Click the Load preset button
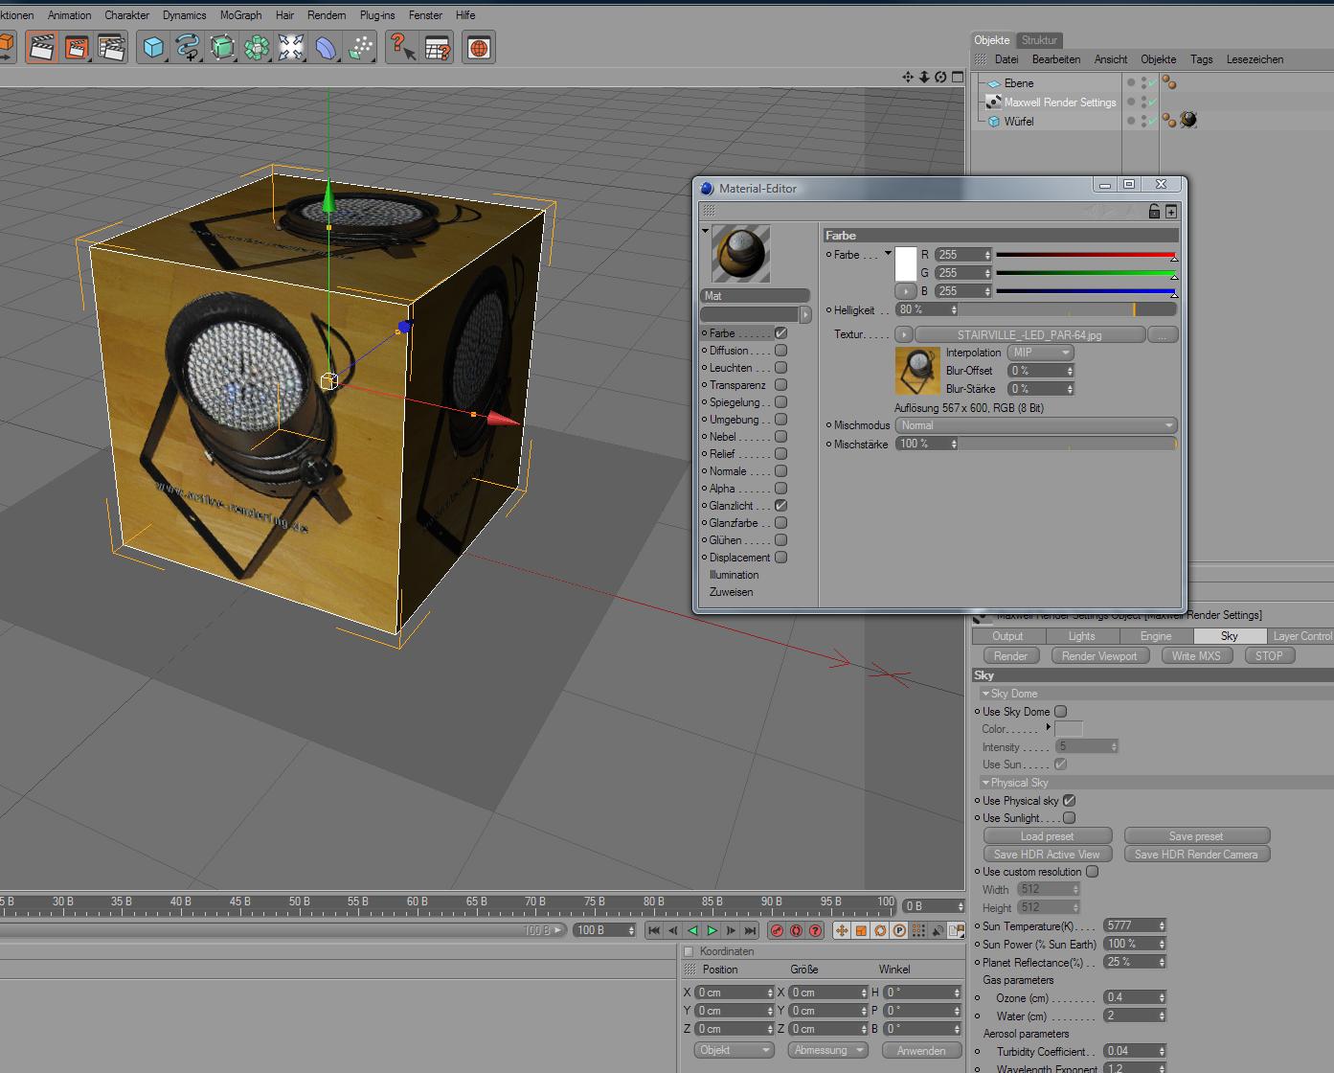Viewport: 1334px width, 1073px height. pyautogui.click(x=1047, y=836)
